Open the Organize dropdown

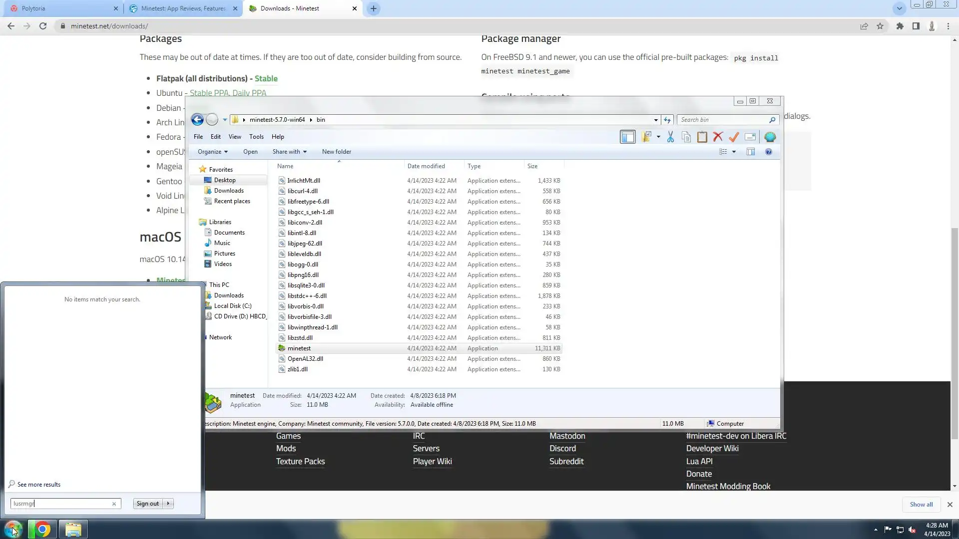(212, 152)
